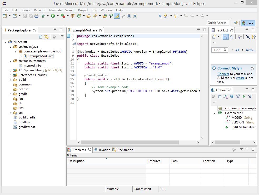The height and width of the screenshot is (195, 259).
Task: Toggle Link with Editor in Package Explorer
Action: [46, 37]
